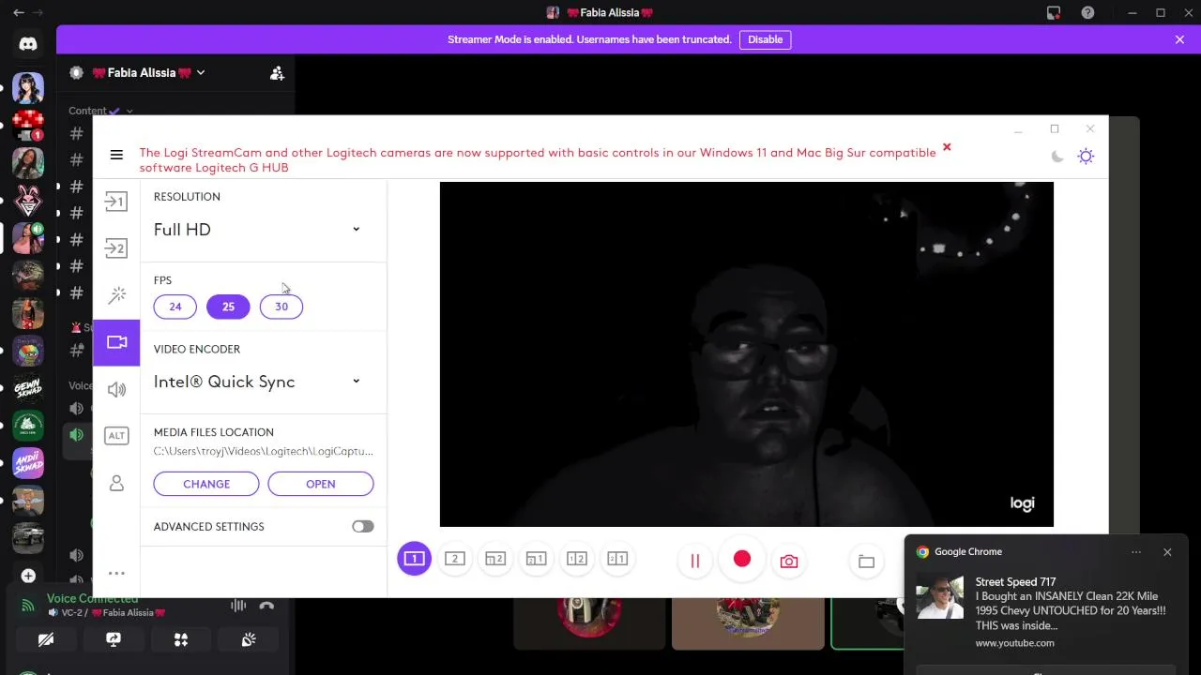Open the GEWN SKWAD server icon

pyautogui.click(x=28, y=388)
